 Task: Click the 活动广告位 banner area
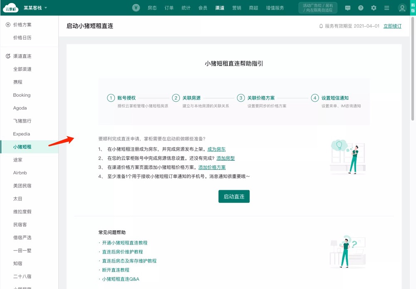pyautogui.click(x=317, y=8)
